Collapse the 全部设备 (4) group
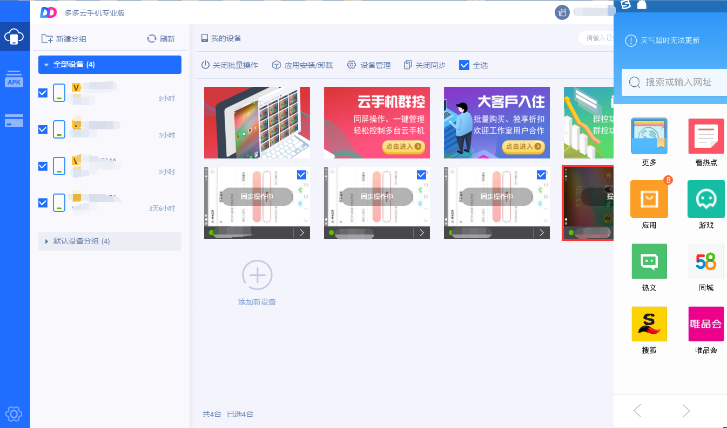This screenshot has height=428, width=727. tap(110, 65)
